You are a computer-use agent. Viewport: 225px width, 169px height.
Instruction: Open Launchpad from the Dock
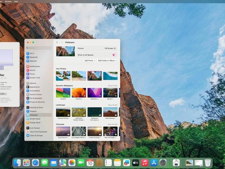point(26,163)
